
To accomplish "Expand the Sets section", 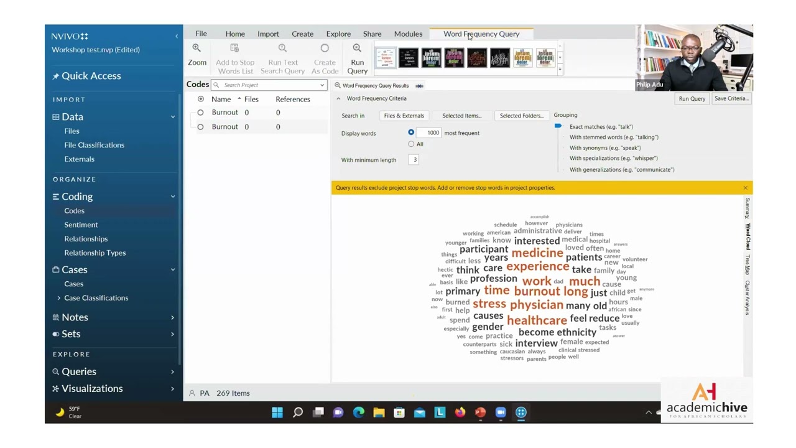I will coord(173,334).
